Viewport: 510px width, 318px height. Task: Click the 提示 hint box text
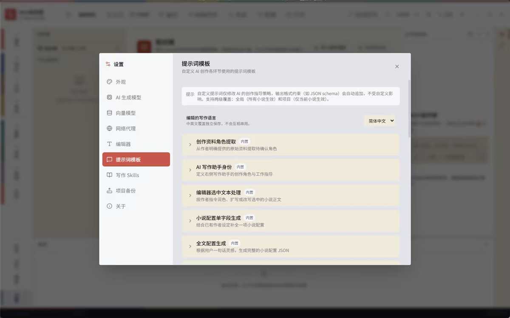pyautogui.click(x=291, y=96)
